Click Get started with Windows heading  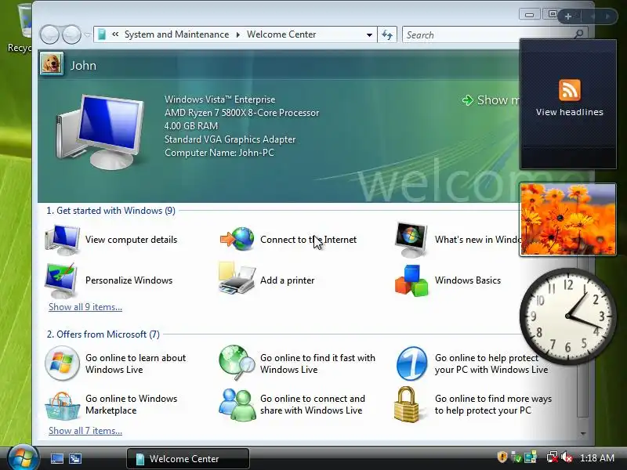pyautogui.click(x=111, y=210)
